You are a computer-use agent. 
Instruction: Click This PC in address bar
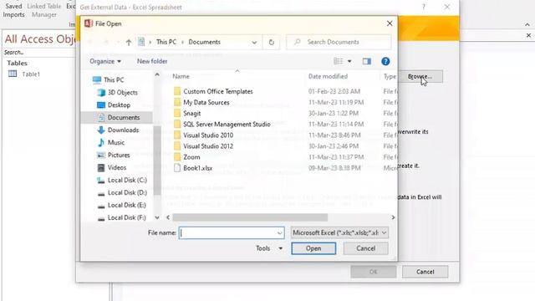tap(166, 43)
